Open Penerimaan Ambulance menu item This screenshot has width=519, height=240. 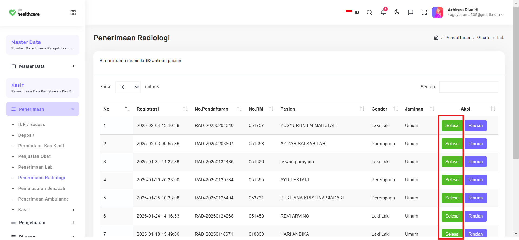(x=44, y=199)
